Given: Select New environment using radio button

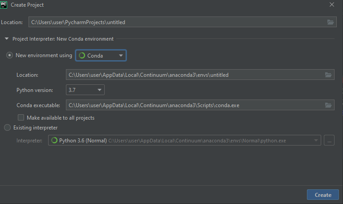Looking at the screenshot, I should coord(9,55).
